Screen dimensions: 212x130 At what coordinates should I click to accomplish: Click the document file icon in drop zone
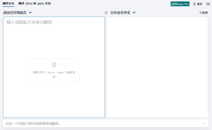[54, 65]
